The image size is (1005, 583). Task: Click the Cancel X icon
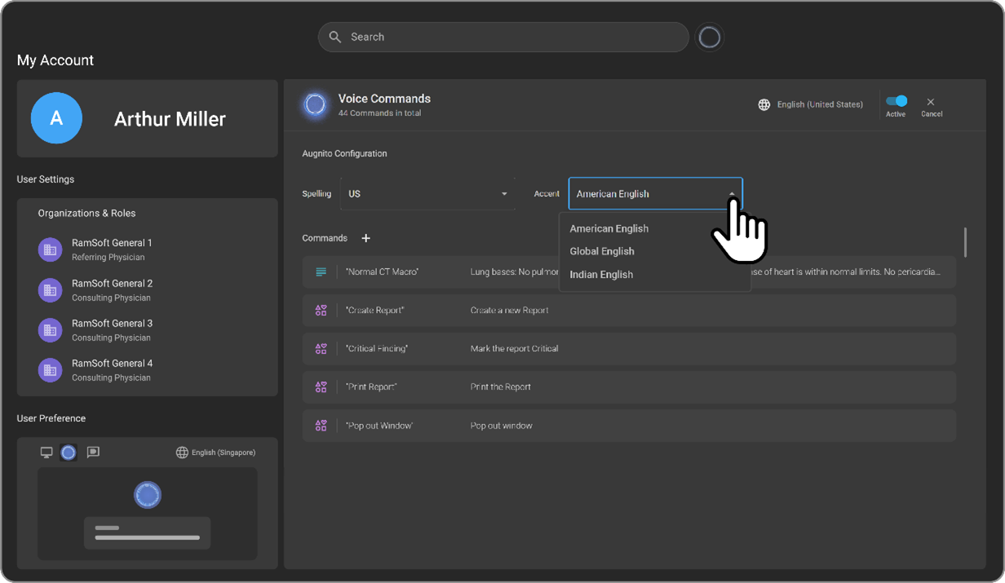tap(931, 102)
